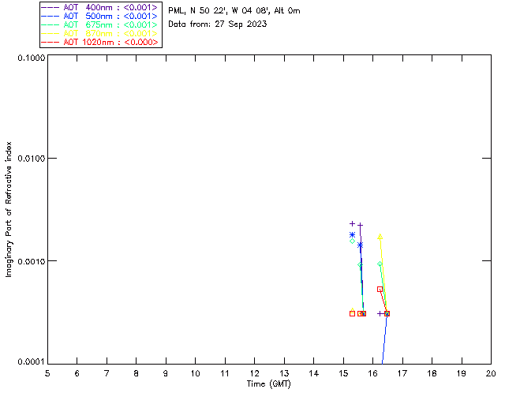
Task: Click the 0.0100 y-axis tick label
Action: pos(32,159)
